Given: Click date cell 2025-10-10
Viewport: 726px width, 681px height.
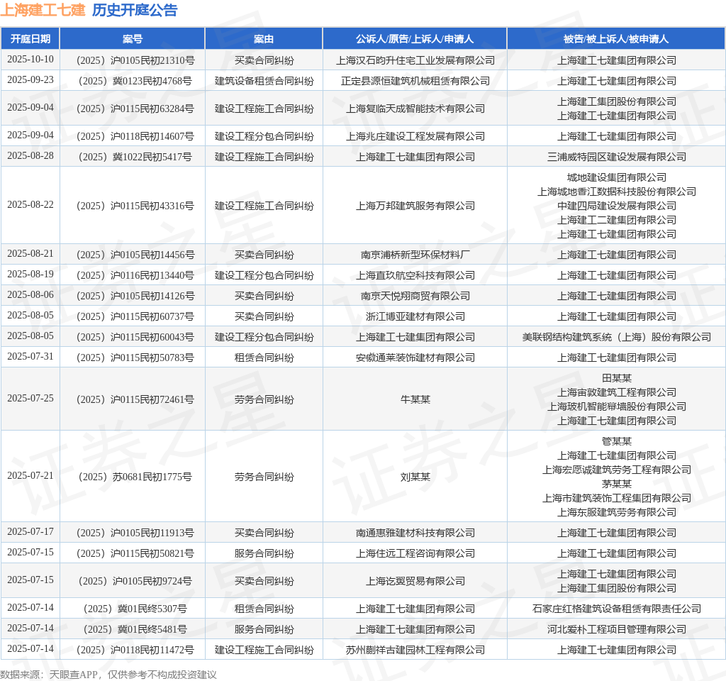Looking at the screenshot, I should tap(30, 60).
